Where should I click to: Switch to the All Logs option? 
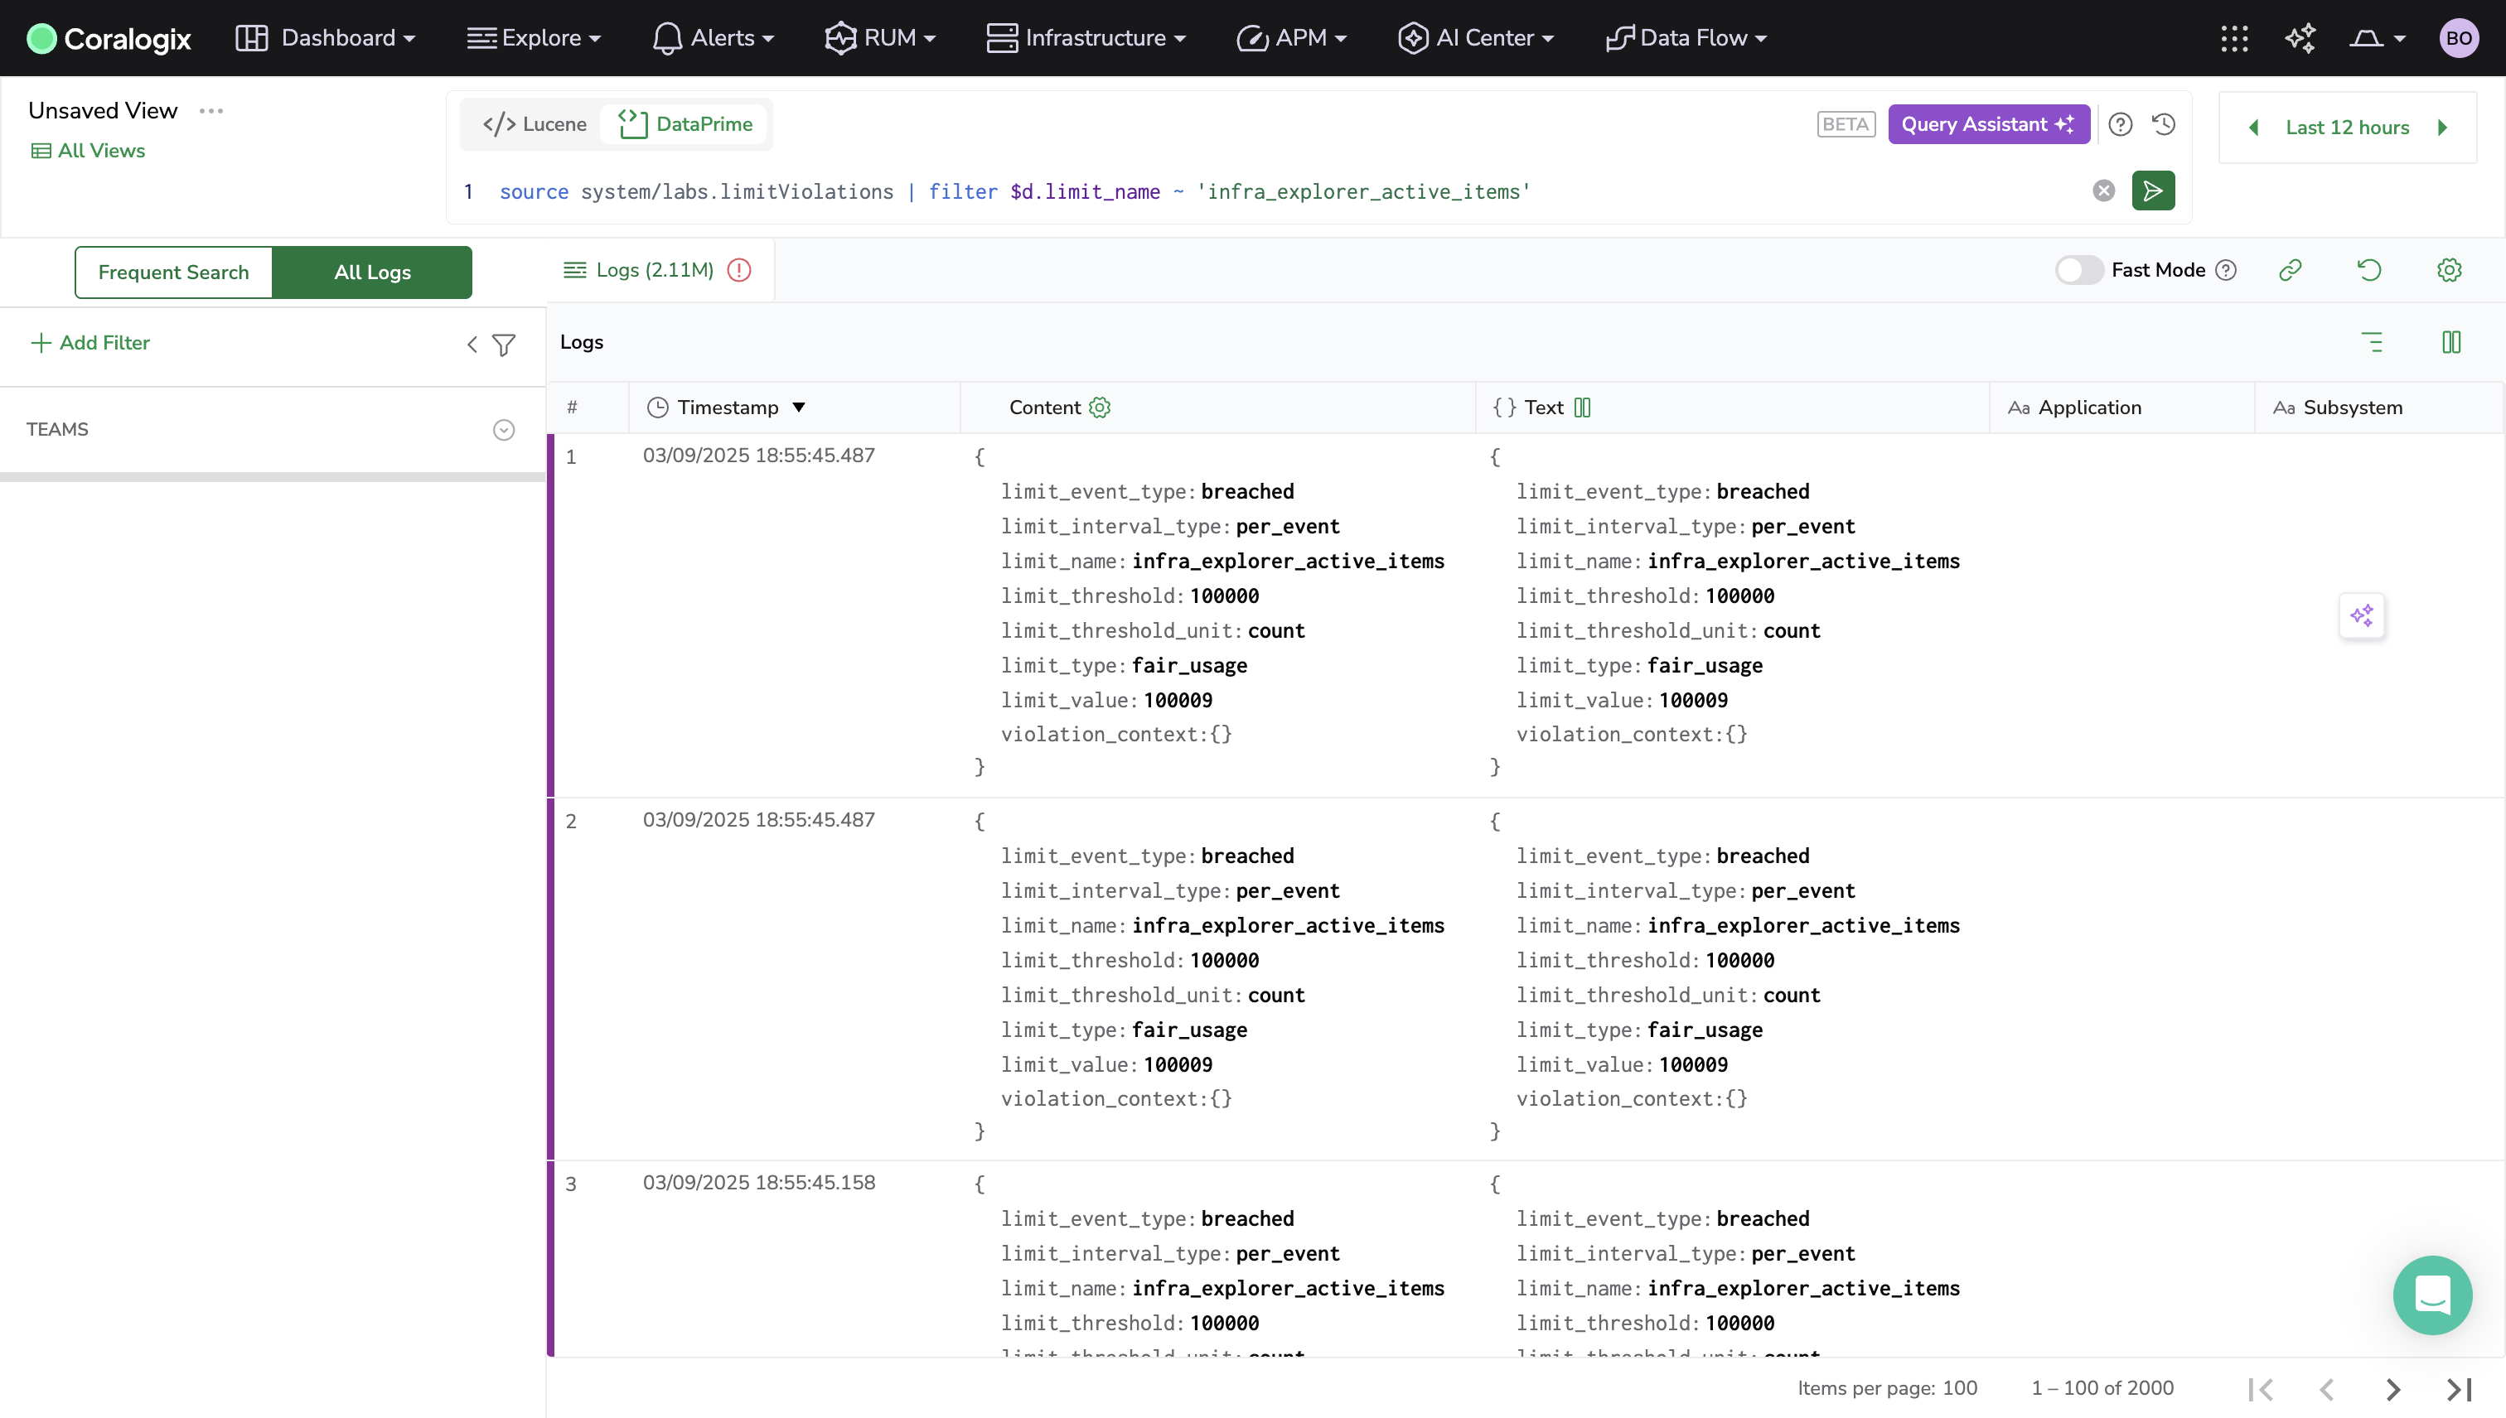pos(372,273)
